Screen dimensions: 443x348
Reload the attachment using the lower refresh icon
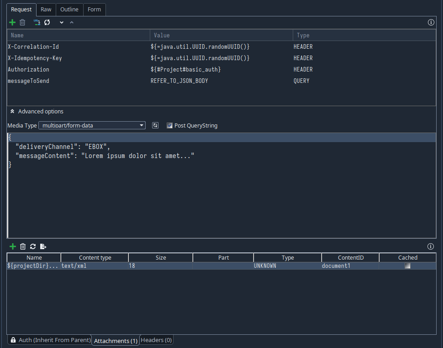coord(33,246)
